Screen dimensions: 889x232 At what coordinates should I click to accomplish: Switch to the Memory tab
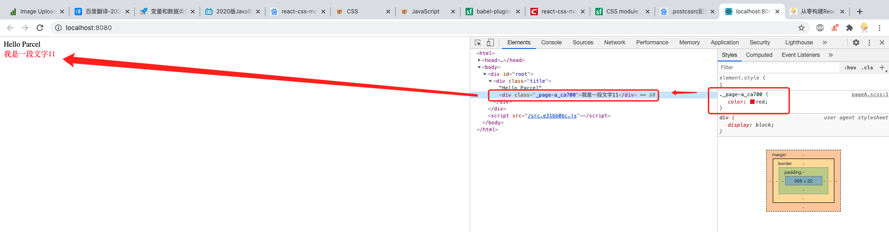point(689,43)
